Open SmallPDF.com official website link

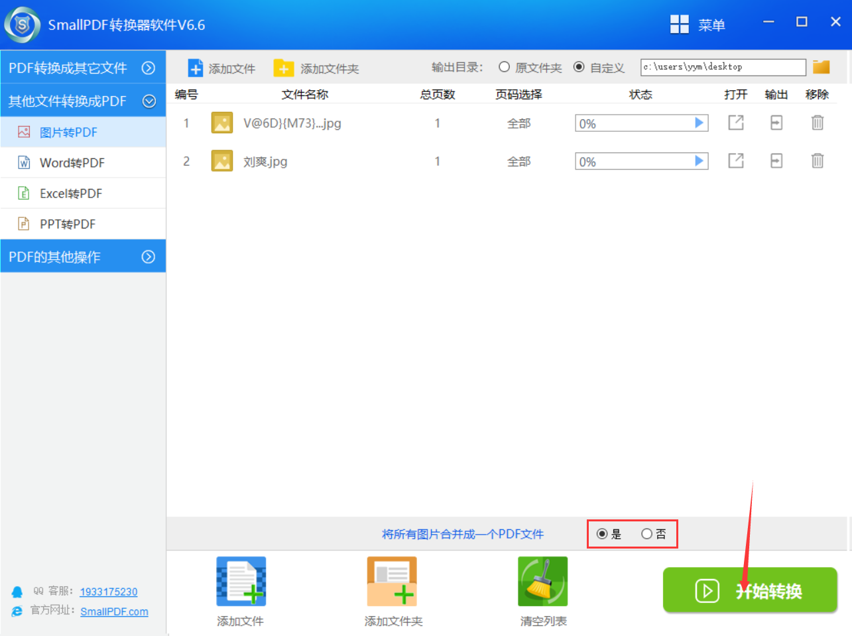click(114, 611)
